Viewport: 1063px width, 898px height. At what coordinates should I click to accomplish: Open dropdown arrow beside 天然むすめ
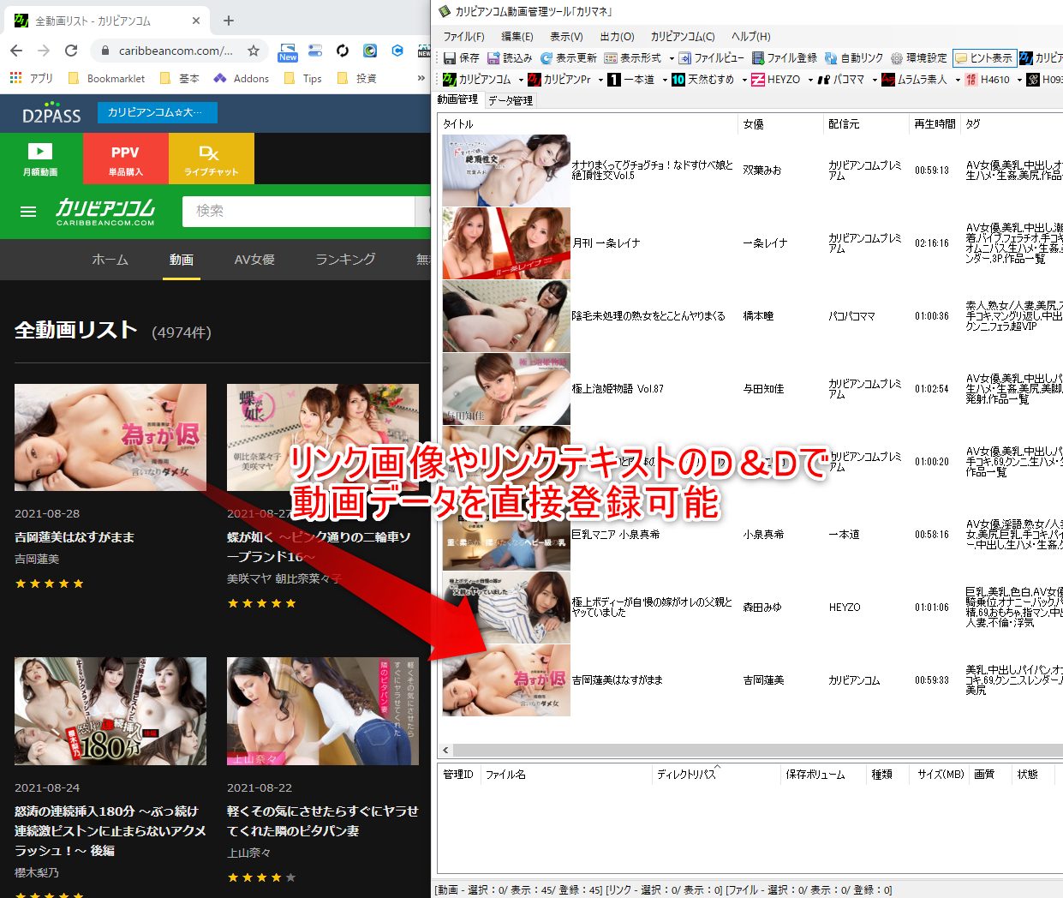(744, 80)
